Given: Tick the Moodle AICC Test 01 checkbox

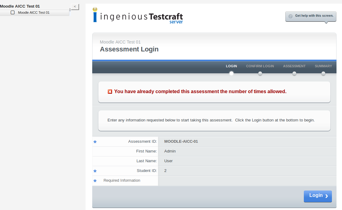Looking at the screenshot, I should click(x=13, y=12).
